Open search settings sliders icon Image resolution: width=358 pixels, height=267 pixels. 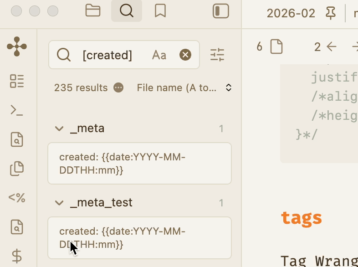pyautogui.click(x=217, y=55)
